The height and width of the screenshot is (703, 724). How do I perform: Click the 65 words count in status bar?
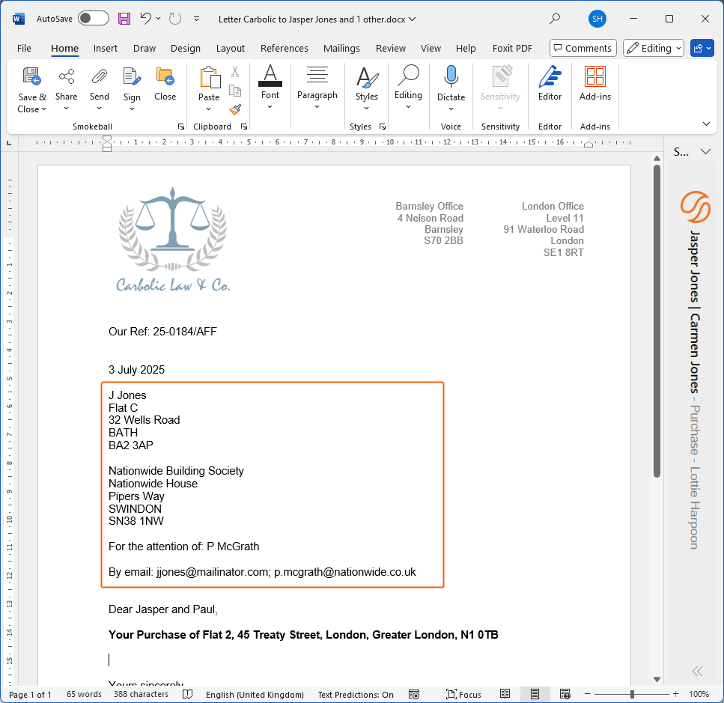(x=84, y=694)
